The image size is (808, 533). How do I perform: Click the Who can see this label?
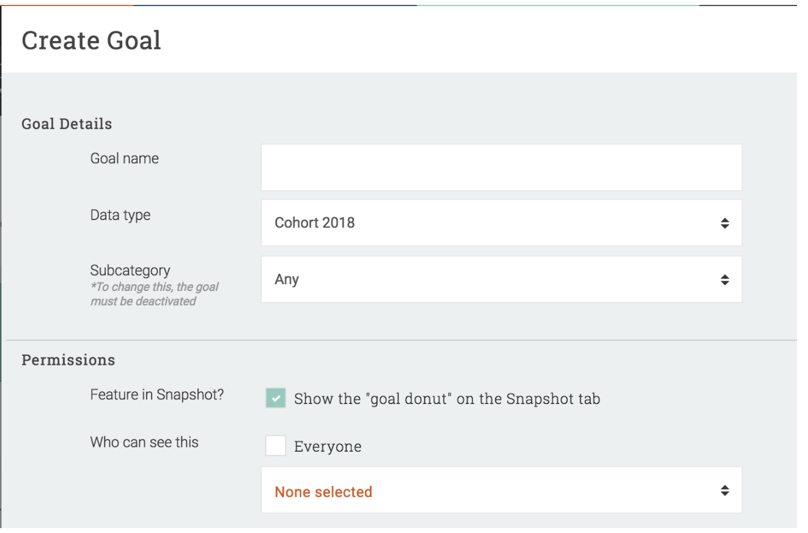[144, 442]
